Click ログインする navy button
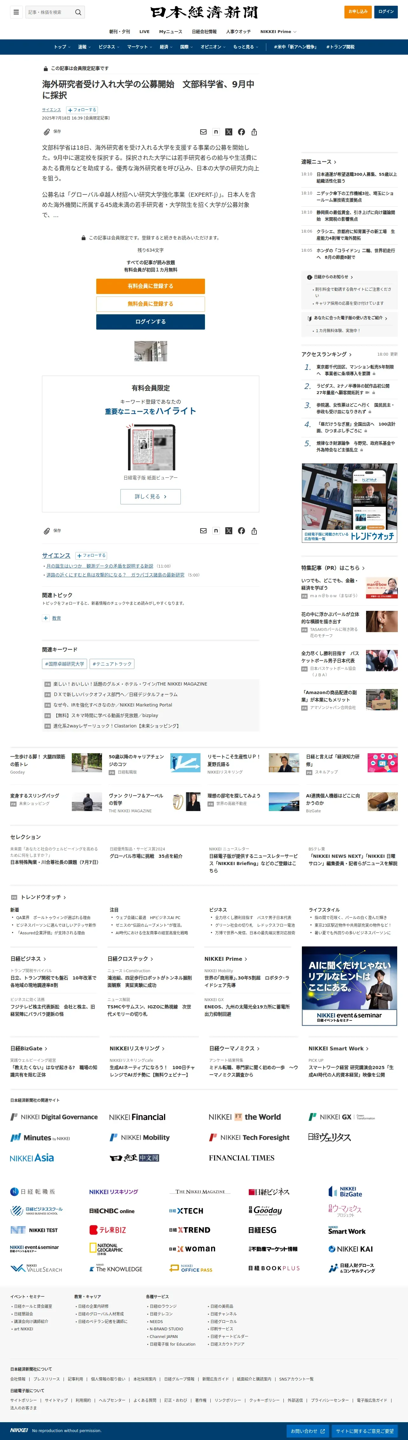The height and width of the screenshot is (1440, 408). pos(150,322)
